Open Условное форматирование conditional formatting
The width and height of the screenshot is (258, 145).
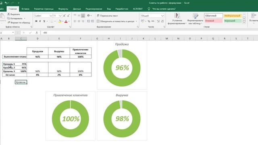coord(177,19)
